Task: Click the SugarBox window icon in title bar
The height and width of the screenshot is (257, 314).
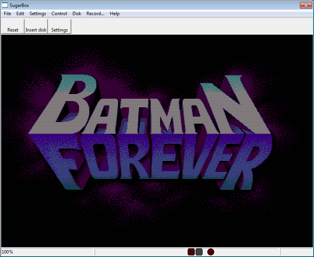Action: tap(5, 5)
